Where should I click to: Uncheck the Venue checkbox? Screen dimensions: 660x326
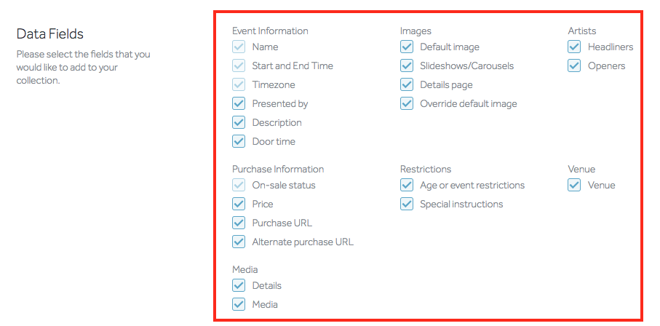[575, 185]
